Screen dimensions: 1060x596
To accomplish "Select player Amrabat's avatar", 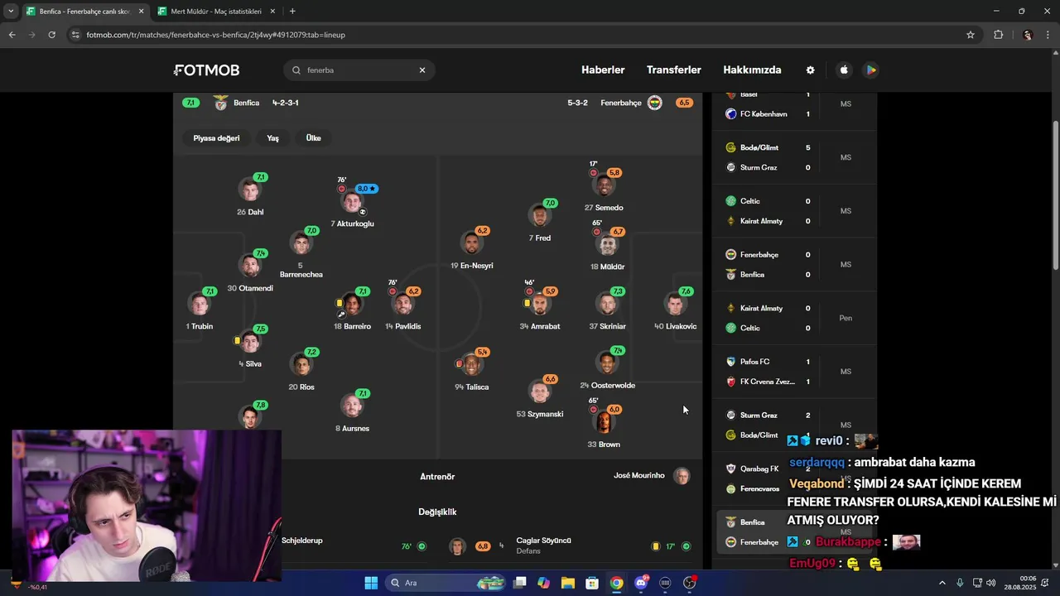I will (540, 304).
